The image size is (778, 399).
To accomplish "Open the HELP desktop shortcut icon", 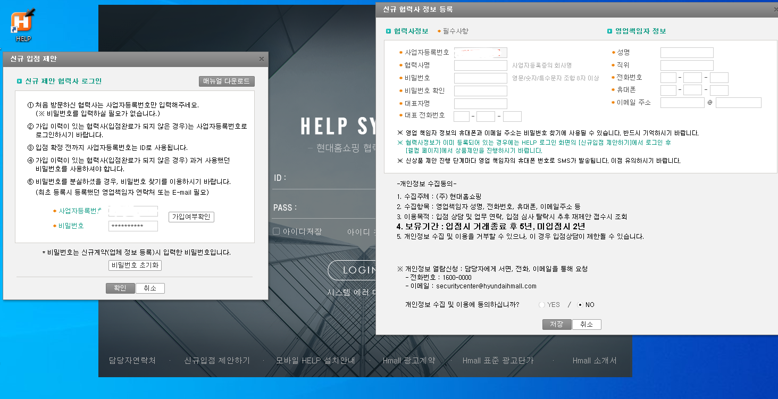I will [x=23, y=25].
